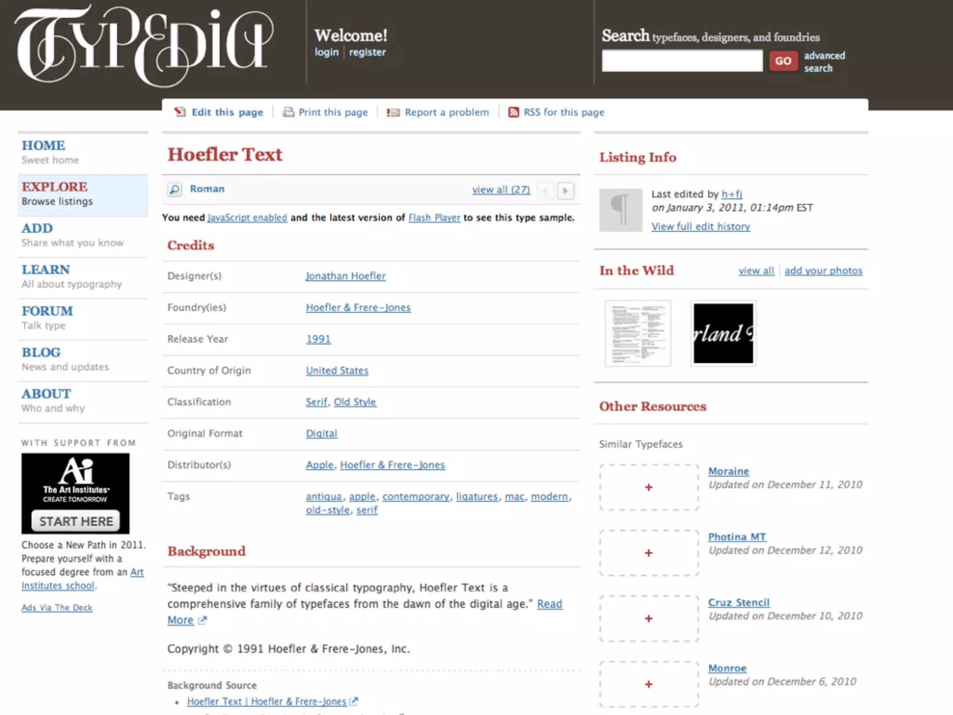Screen dimensions: 953x715
Task: Click the Typedia logo
Action: (145, 46)
